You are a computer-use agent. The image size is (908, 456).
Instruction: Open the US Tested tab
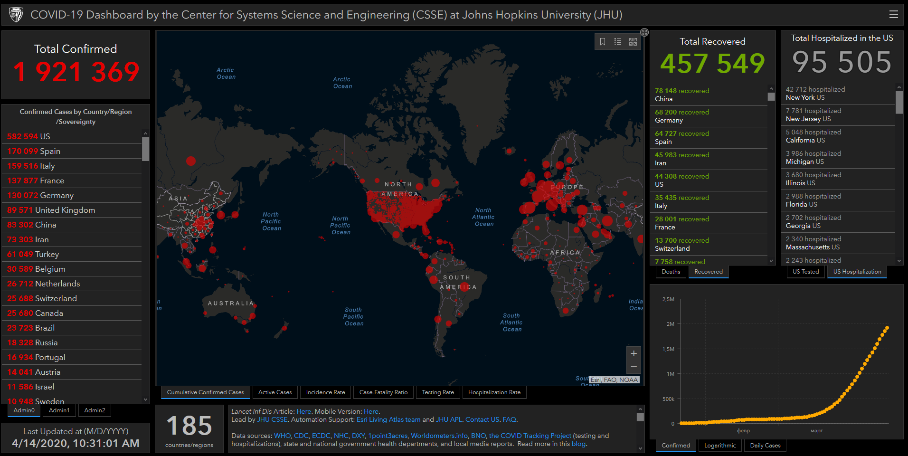(x=806, y=272)
